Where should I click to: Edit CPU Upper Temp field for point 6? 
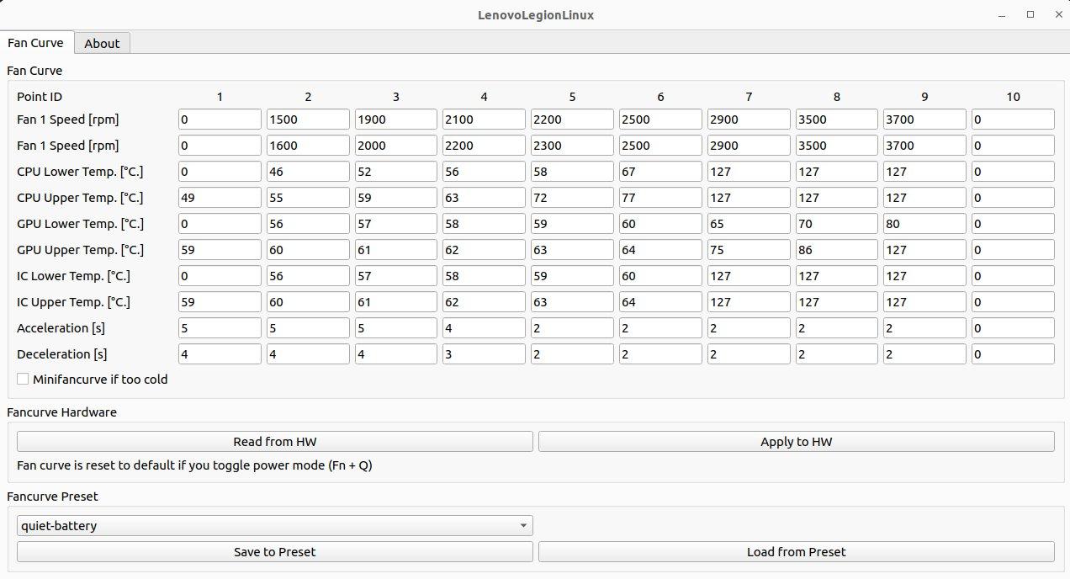tap(661, 198)
